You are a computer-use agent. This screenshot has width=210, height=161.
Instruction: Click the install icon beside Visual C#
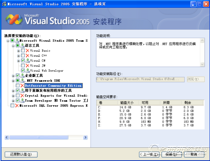[28, 61]
